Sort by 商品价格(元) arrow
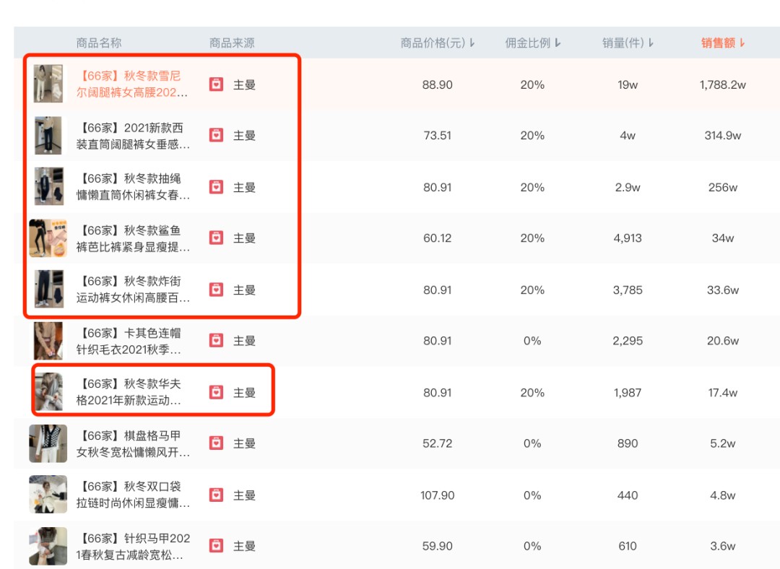This screenshot has height=569, width=780. coord(472,43)
